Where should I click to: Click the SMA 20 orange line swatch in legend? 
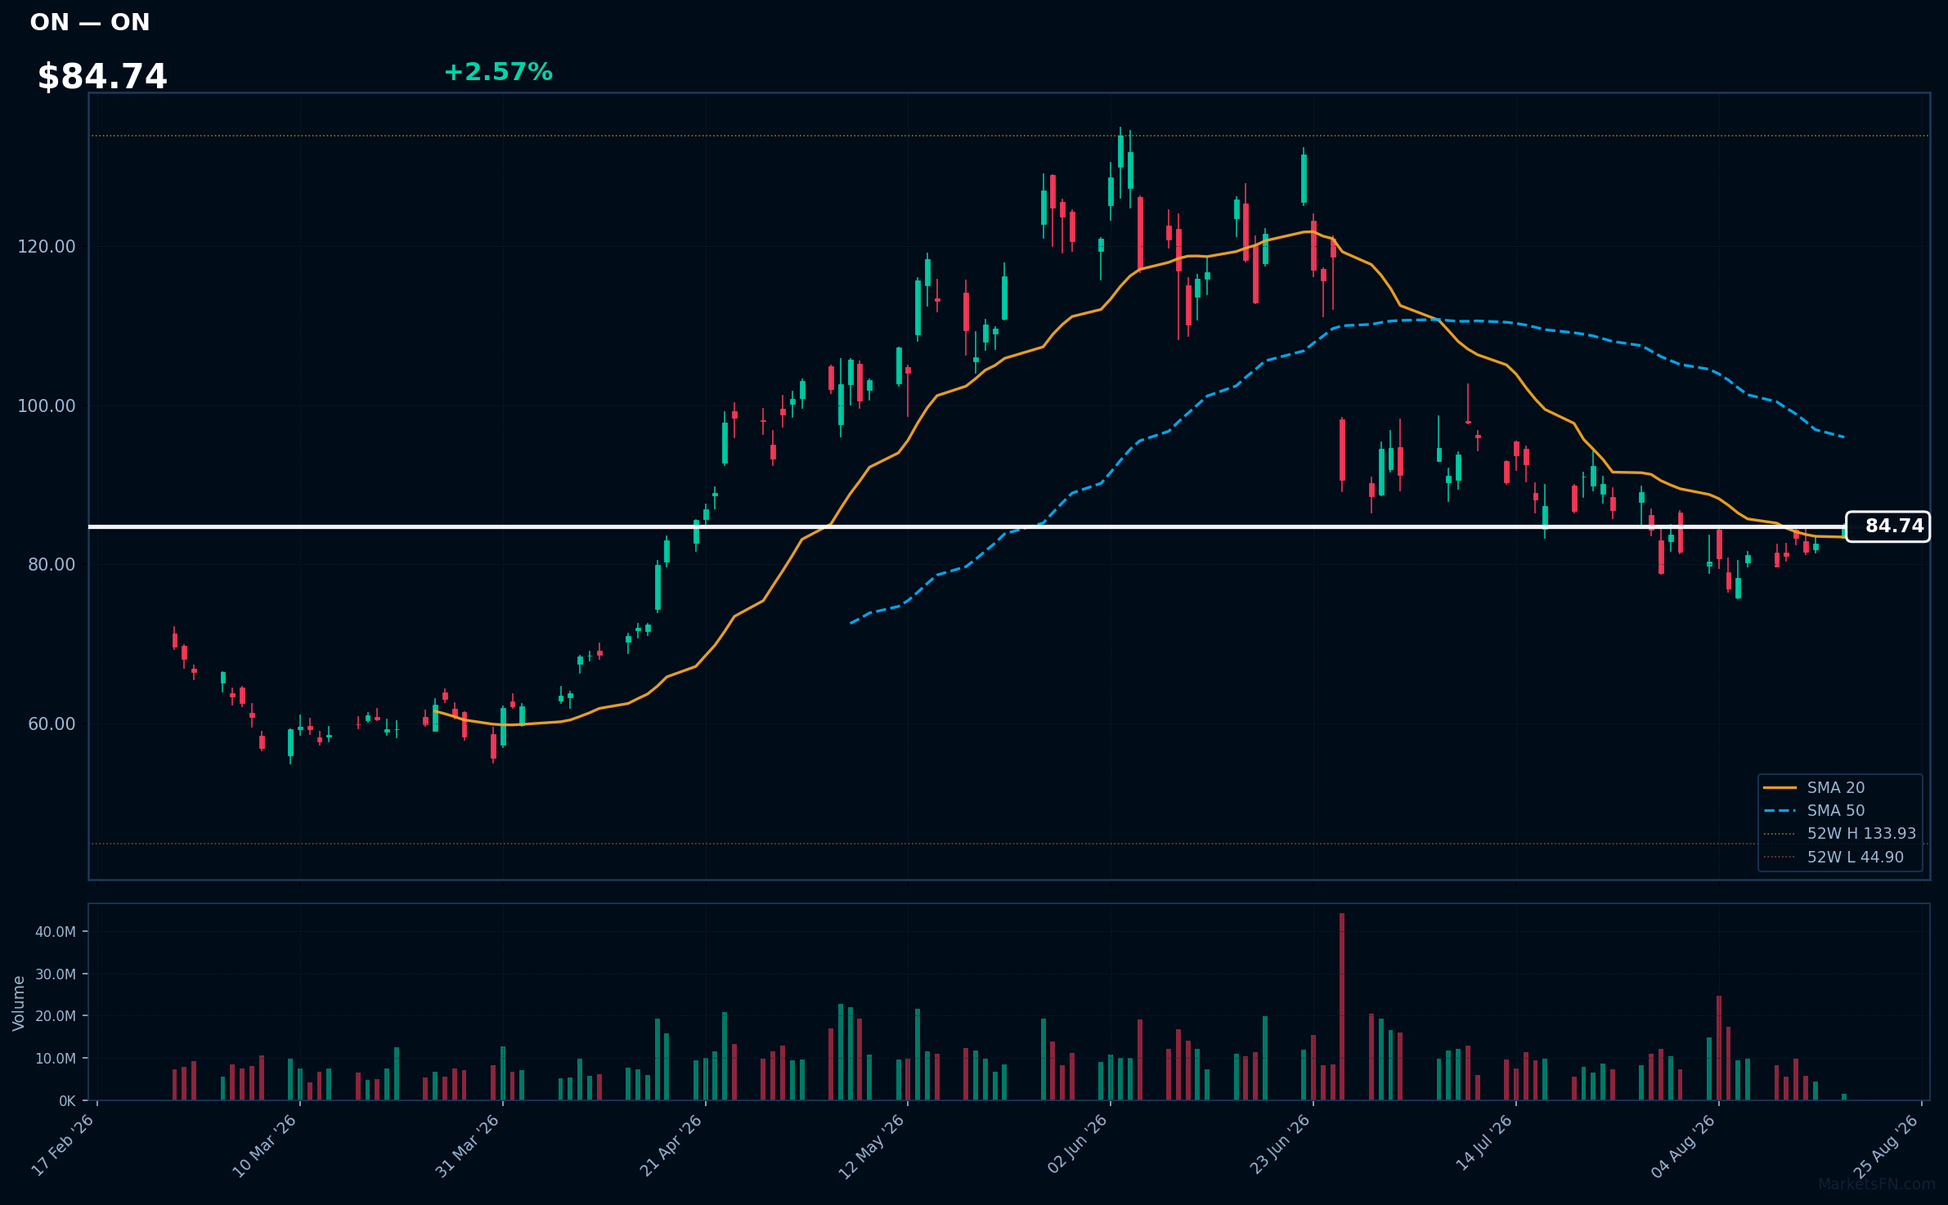click(1780, 787)
